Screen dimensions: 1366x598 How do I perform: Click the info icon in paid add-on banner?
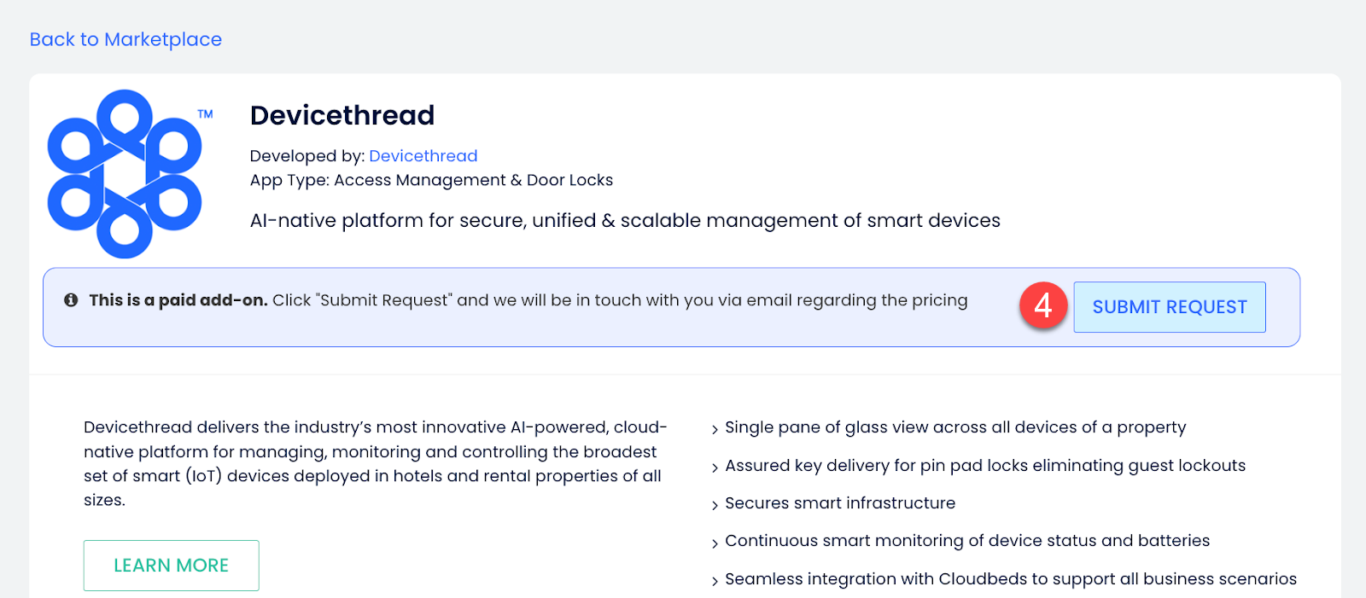point(71,300)
